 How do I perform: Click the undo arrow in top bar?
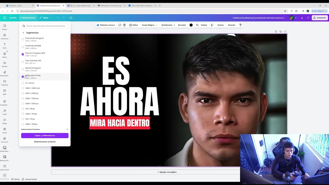(58, 18)
